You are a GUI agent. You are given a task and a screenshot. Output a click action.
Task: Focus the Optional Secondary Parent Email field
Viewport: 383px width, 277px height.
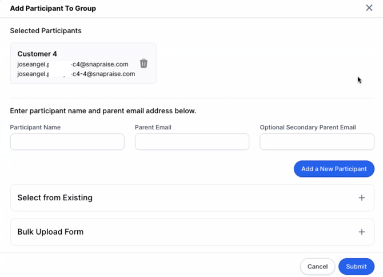point(317,142)
